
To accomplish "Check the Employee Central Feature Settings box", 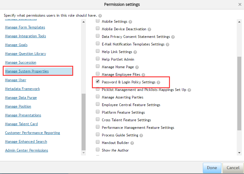I will tap(98, 104).
